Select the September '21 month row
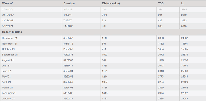 click(x=103, y=55)
